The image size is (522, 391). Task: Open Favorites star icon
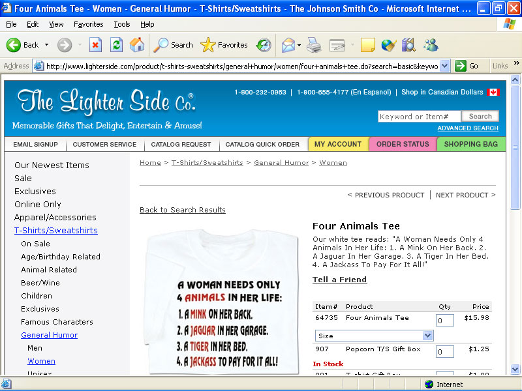[x=208, y=45]
